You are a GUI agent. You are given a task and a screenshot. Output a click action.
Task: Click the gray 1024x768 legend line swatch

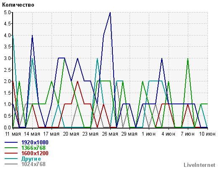pyautogui.click(x=11, y=164)
